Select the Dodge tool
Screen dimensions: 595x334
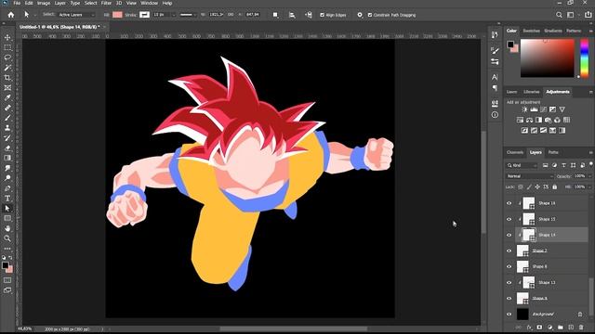point(7,178)
